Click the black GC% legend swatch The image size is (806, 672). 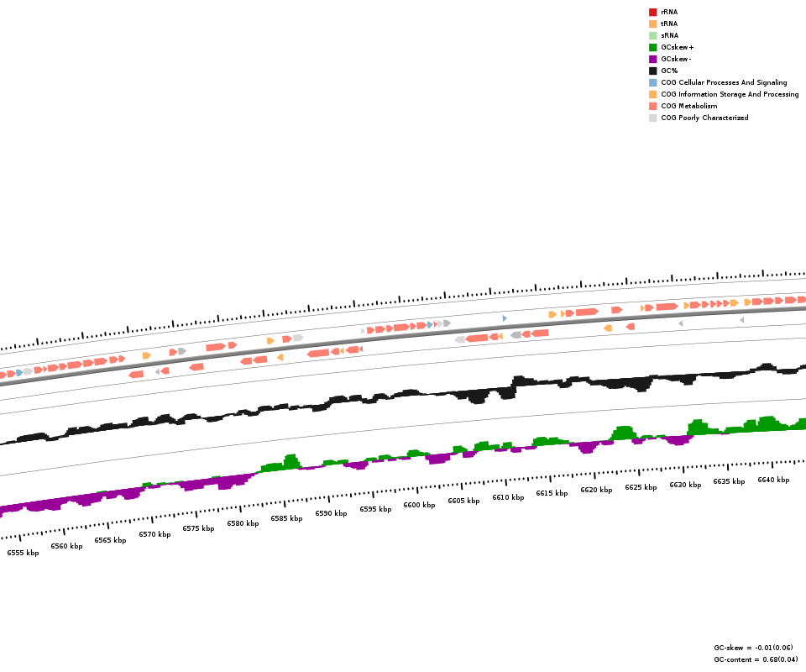pyautogui.click(x=652, y=71)
